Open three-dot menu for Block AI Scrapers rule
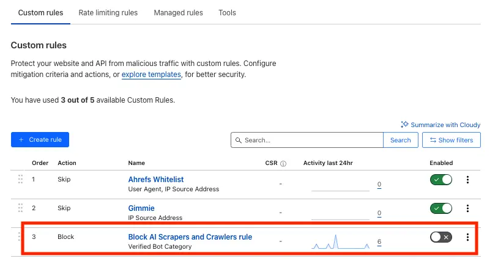The image size is (498, 264). 467,237
